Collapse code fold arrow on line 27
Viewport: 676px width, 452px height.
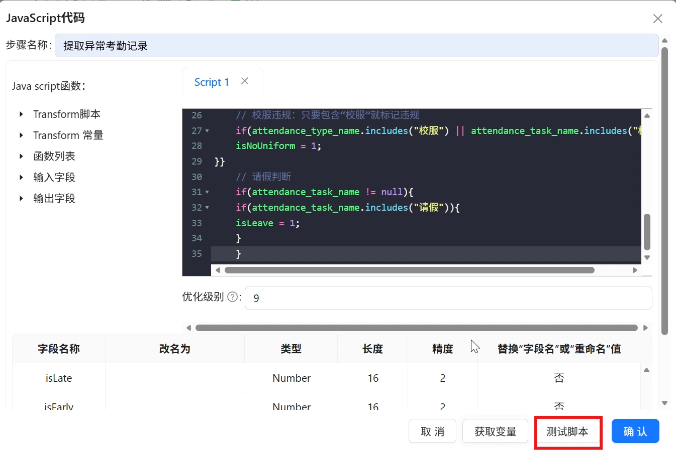[207, 131]
